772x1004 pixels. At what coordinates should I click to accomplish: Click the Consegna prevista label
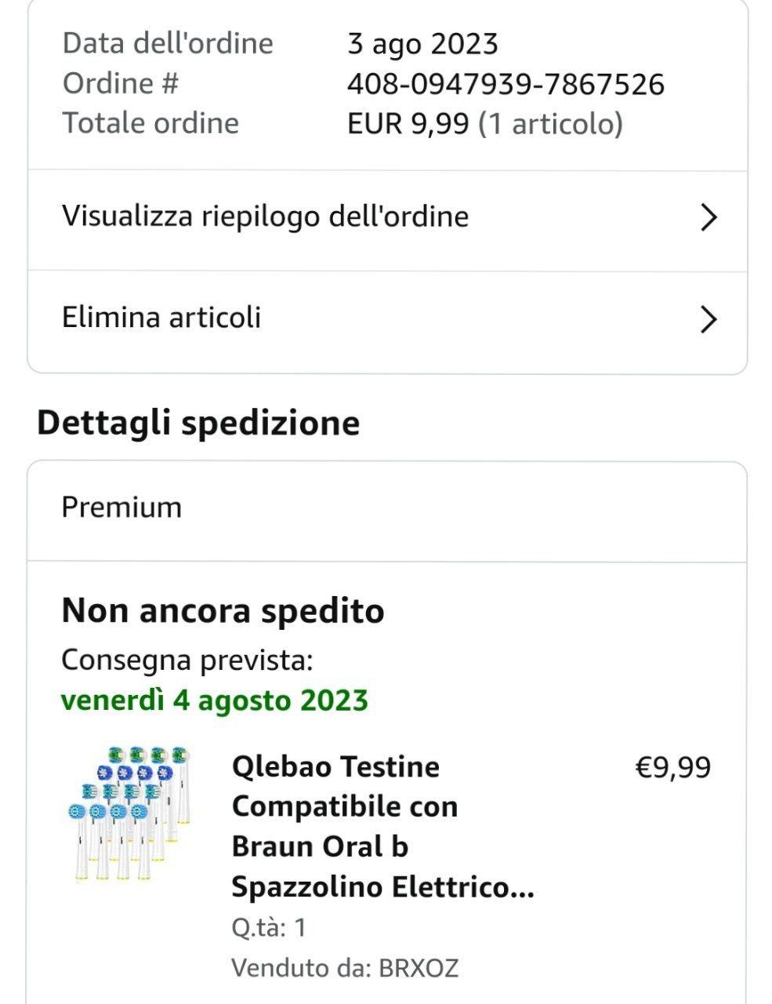pyautogui.click(x=187, y=660)
